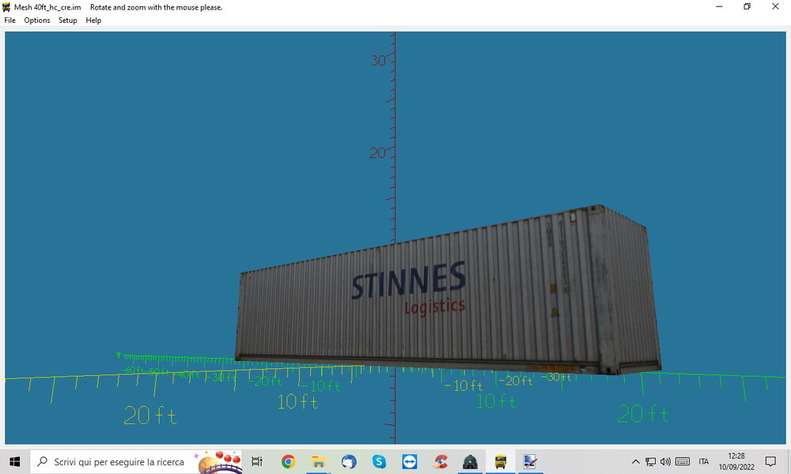The image size is (791, 474).
Task: Switch to the dark green dome taskbar app
Action: tap(470, 461)
